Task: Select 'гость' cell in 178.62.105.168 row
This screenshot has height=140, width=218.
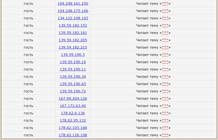Action: point(28,128)
